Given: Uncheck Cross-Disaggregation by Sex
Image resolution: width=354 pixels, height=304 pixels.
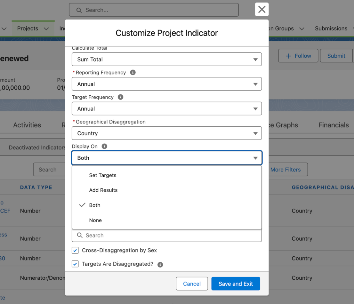Looking at the screenshot, I should [75, 250].
